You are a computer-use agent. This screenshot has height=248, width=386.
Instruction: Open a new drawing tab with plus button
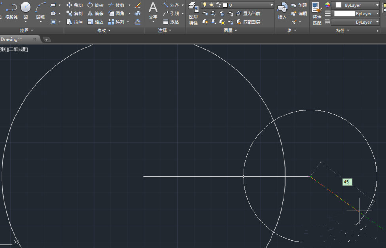point(46,39)
